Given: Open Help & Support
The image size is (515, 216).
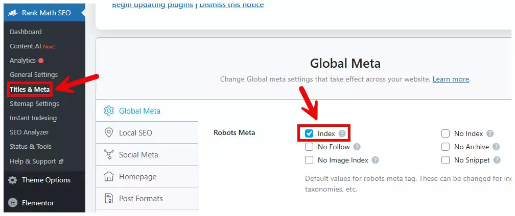Looking at the screenshot, I should (x=33, y=161).
